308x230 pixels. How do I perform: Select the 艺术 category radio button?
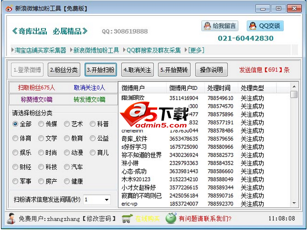point(67,124)
